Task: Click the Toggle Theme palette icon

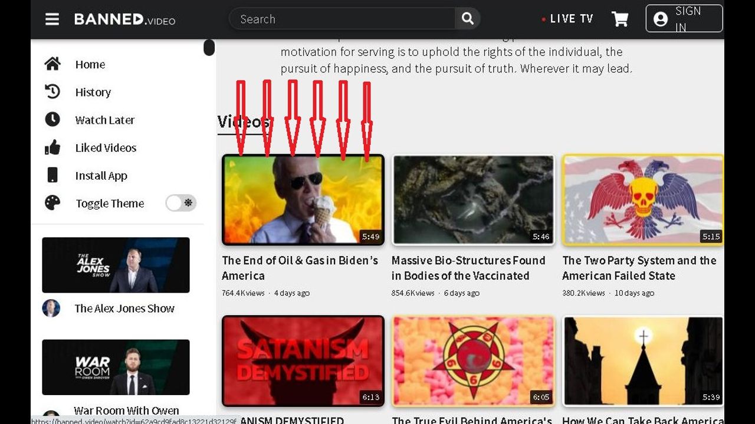Action: (52, 203)
